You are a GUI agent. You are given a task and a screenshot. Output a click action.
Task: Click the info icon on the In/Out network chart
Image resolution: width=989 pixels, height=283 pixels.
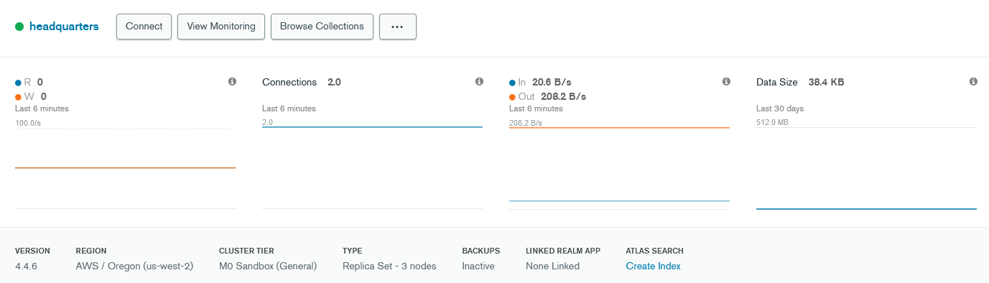pyautogui.click(x=726, y=82)
